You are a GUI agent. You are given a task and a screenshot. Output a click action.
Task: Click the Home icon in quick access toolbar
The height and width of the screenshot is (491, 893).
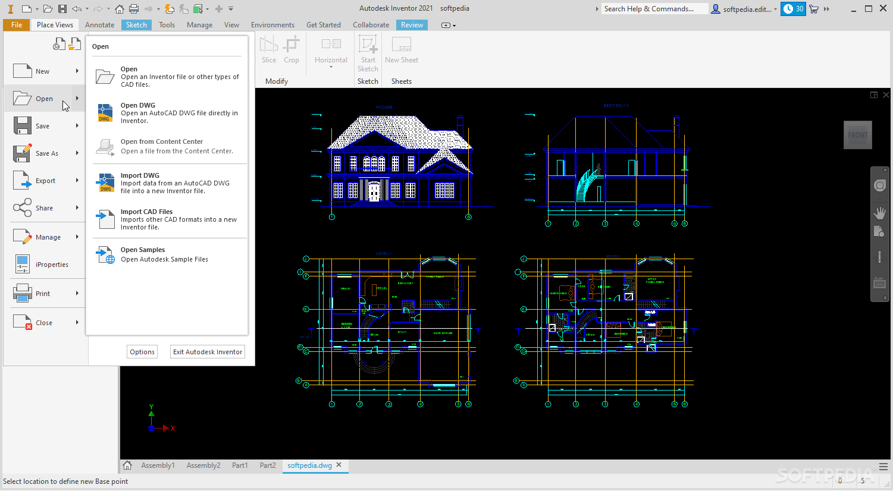(120, 8)
